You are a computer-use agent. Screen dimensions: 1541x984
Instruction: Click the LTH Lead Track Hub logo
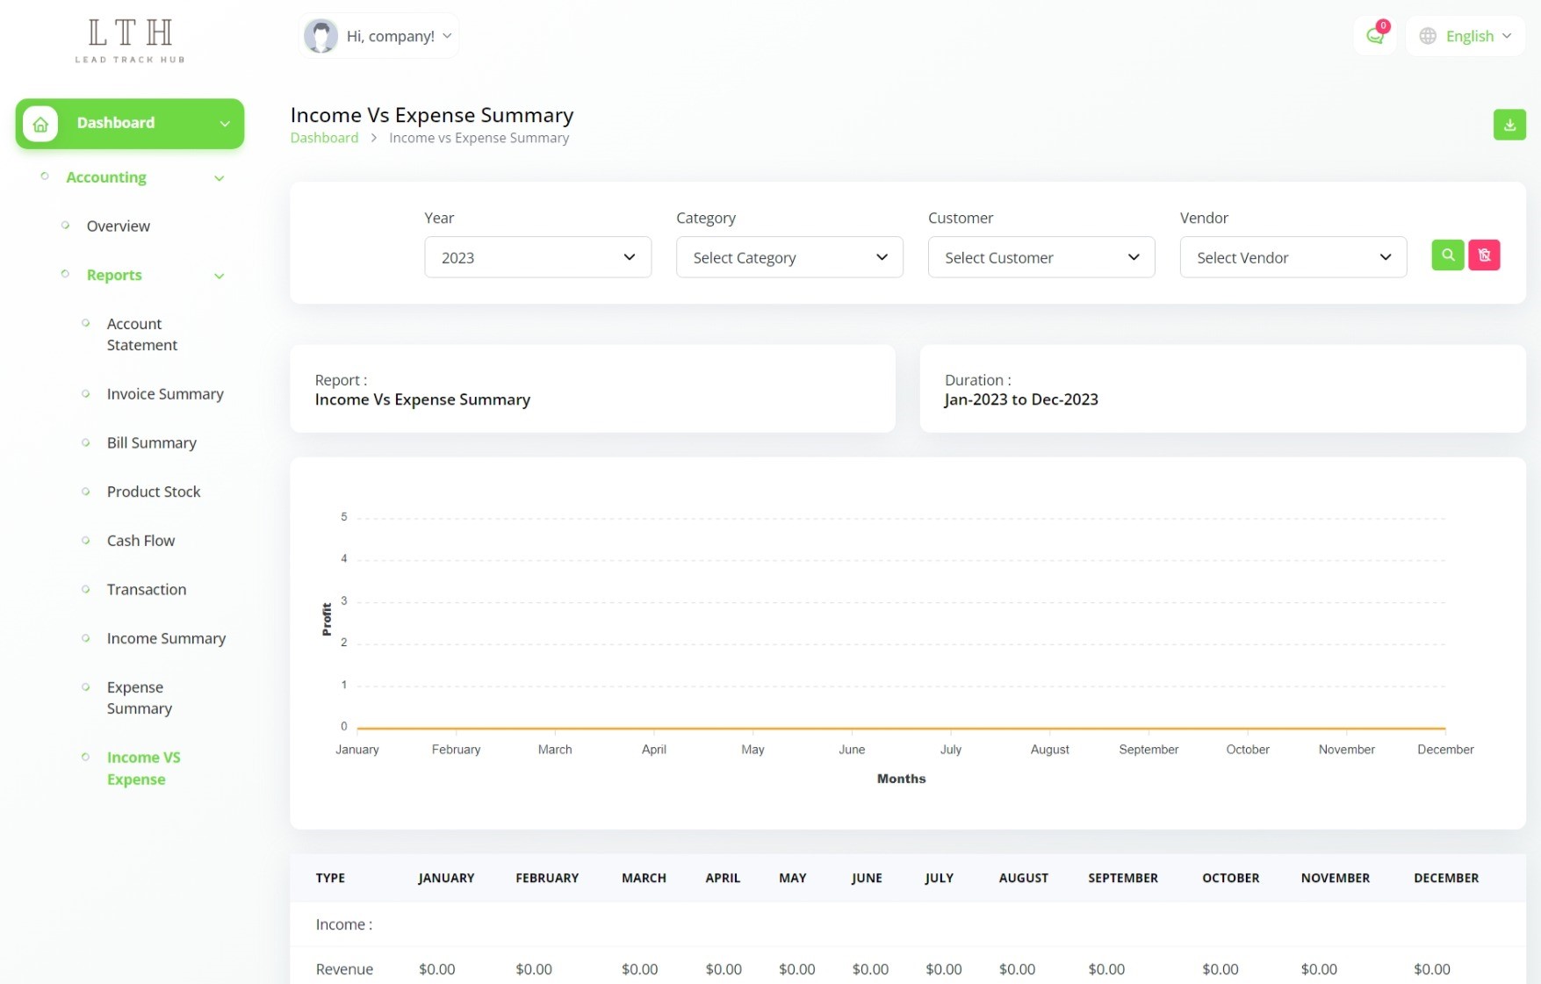130,41
